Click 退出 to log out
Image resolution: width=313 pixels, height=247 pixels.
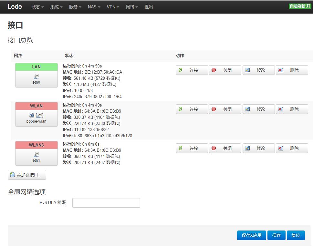pos(148,7)
